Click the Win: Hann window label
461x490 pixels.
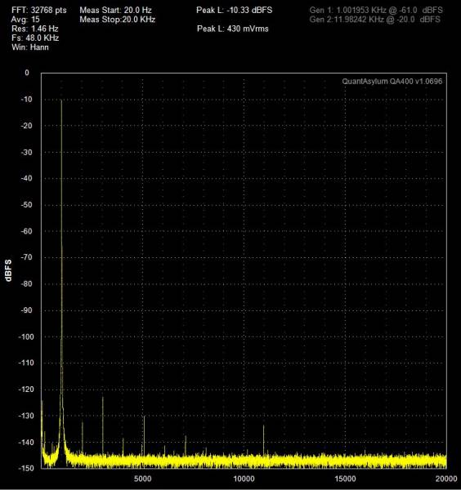point(30,47)
